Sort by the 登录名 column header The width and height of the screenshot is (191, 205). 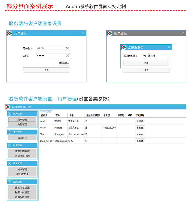click(x=44, y=116)
